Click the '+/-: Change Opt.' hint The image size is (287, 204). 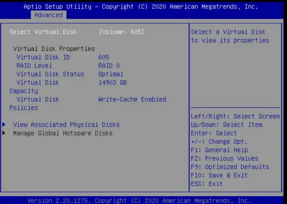219,142
